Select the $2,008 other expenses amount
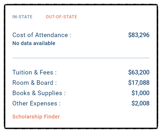Viewport: 162px width, 133px height. (x=140, y=104)
